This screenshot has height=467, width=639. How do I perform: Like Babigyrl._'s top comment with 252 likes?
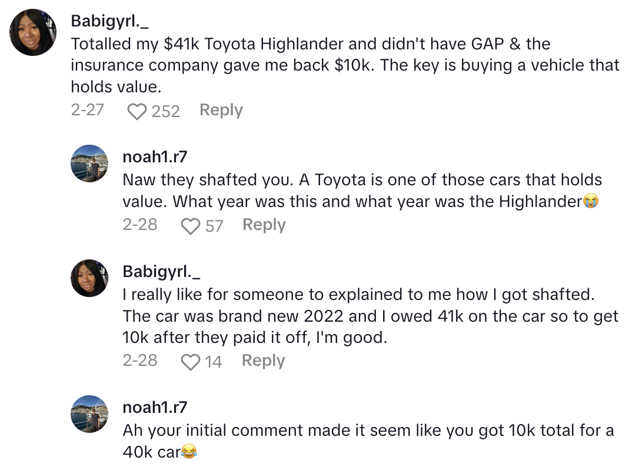pos(137,111)
